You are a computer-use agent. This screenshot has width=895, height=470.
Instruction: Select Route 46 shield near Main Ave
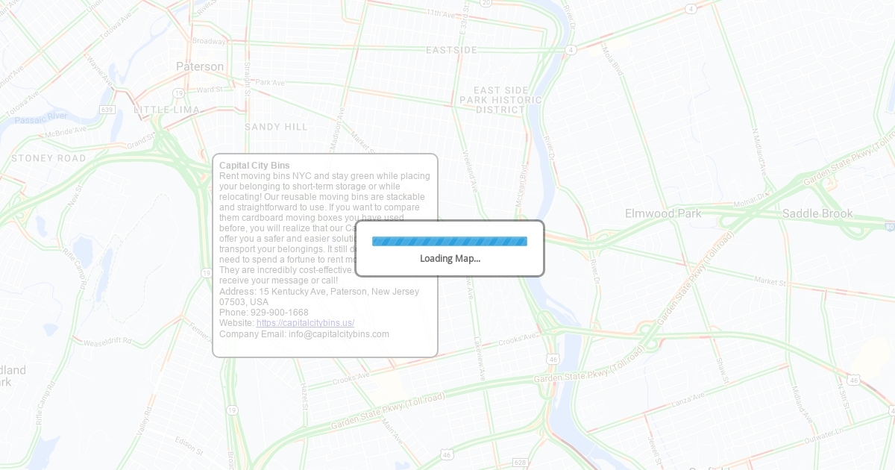(x=446, y=454)
